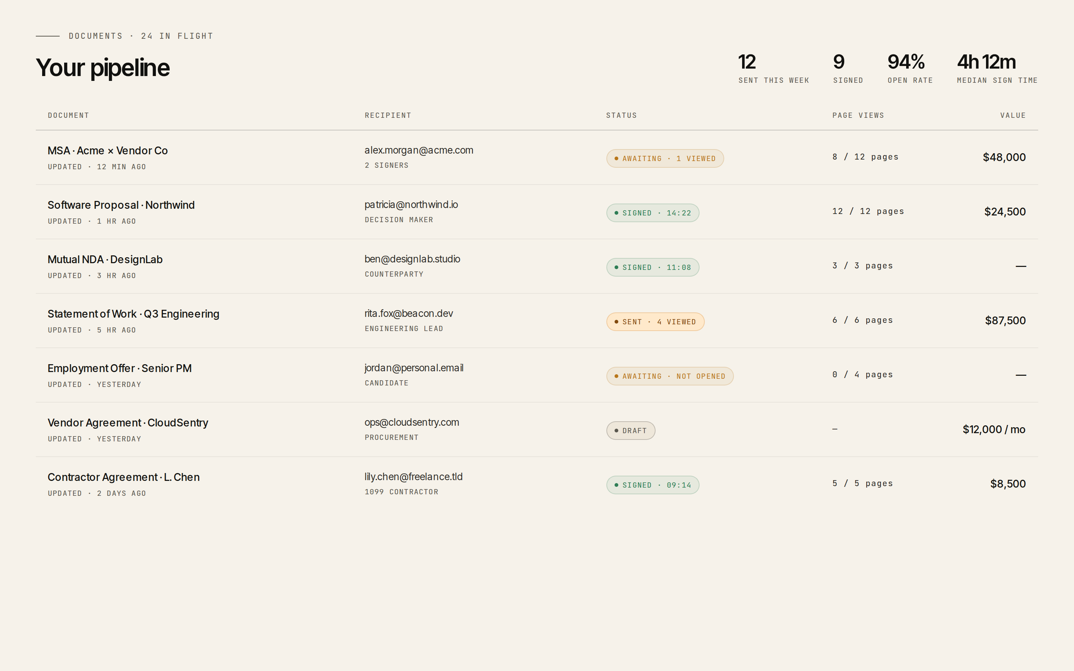Click the $48,000 value cell
This screenshot has width=1074, height=671.
click(x=1004, y=158)
